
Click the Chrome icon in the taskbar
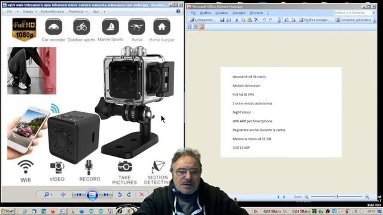[129, 211]
